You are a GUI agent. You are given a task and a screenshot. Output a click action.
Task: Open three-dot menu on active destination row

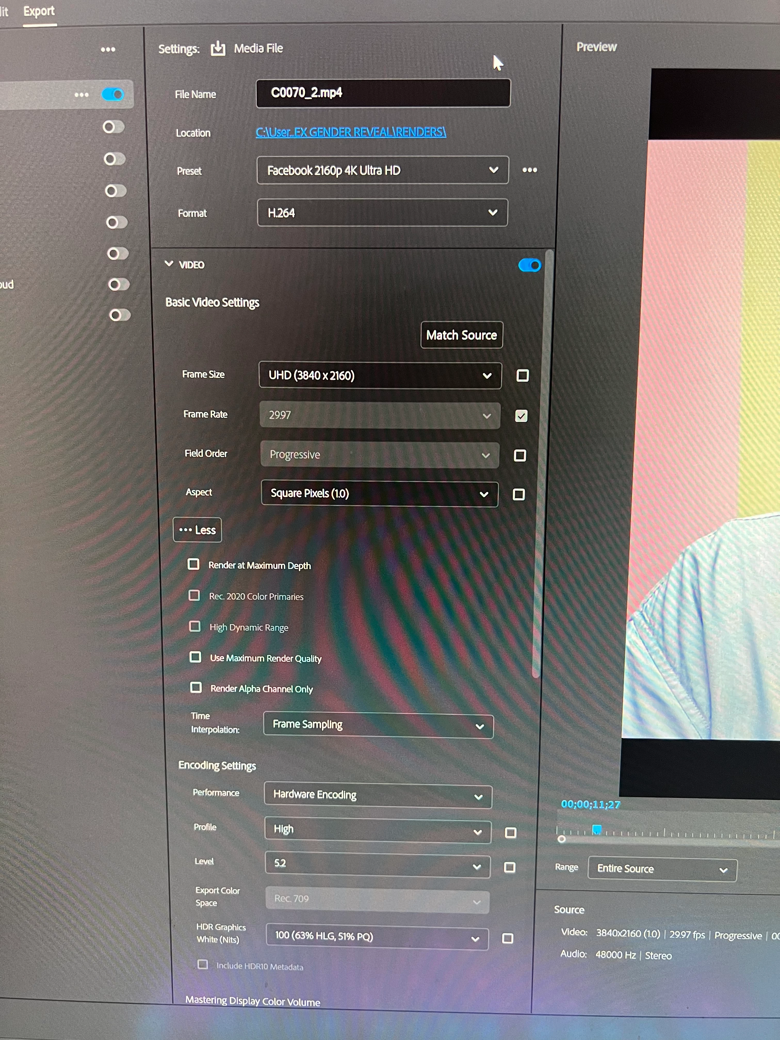click(x=81, y=94)
